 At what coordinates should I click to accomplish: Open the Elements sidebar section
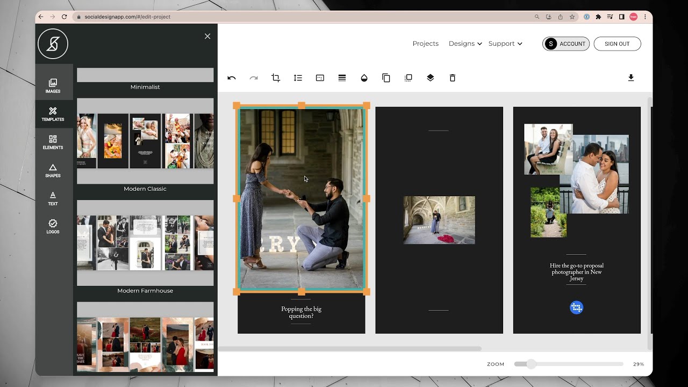(53, 142)
